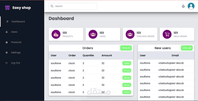The width and height of the screenshot is (198, 101).
Task: Click the Users sidebar people icon
Action: click(7, 32)
